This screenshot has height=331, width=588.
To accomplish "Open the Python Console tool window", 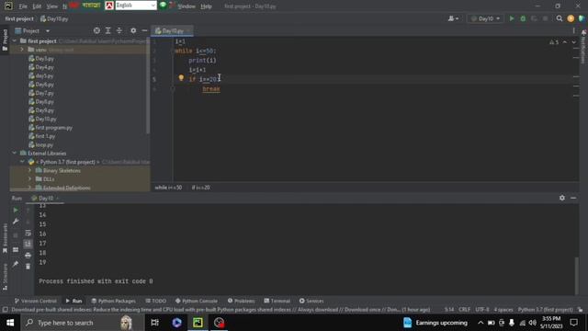I will click(196, 301).
